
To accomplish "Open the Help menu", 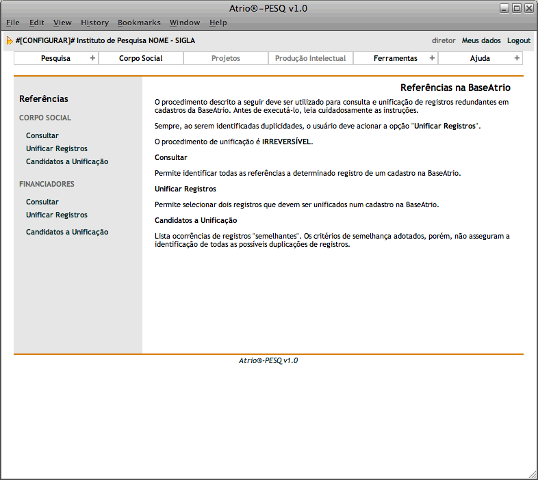I will tap(218, 23).
